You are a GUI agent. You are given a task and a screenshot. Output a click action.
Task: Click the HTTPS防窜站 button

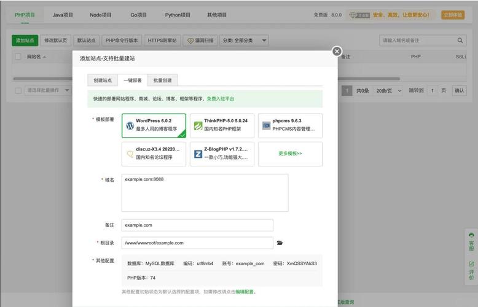coord(162,40)
